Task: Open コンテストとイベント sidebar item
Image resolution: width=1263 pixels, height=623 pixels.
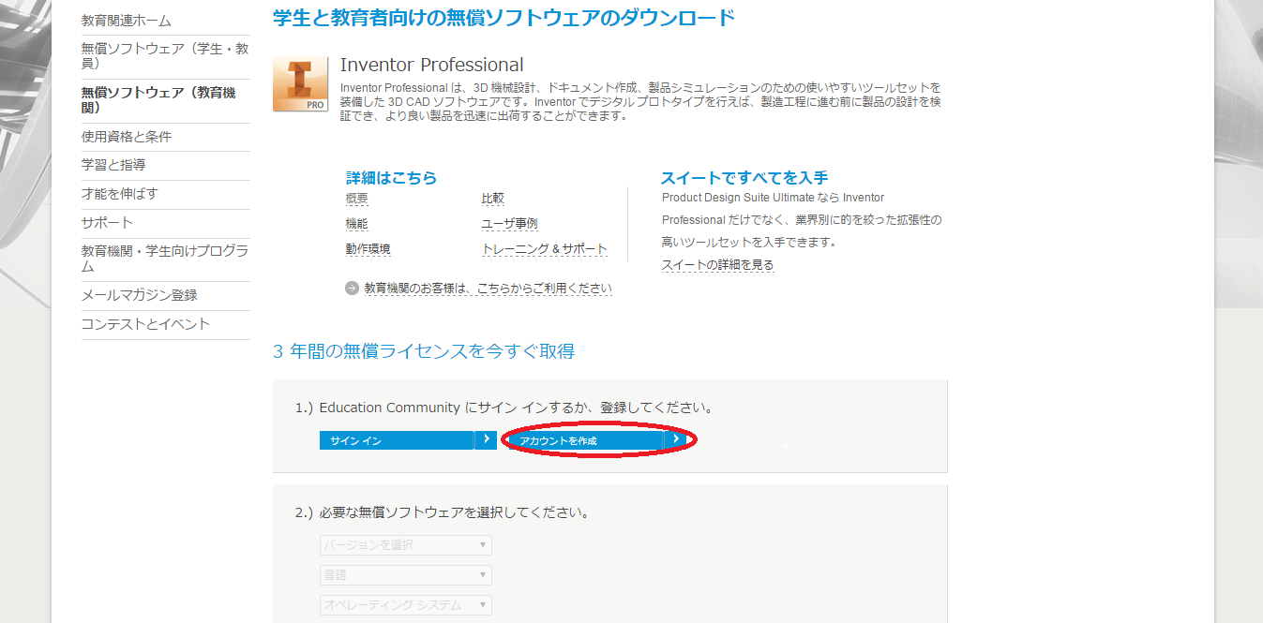Action: tap(146, 324)
